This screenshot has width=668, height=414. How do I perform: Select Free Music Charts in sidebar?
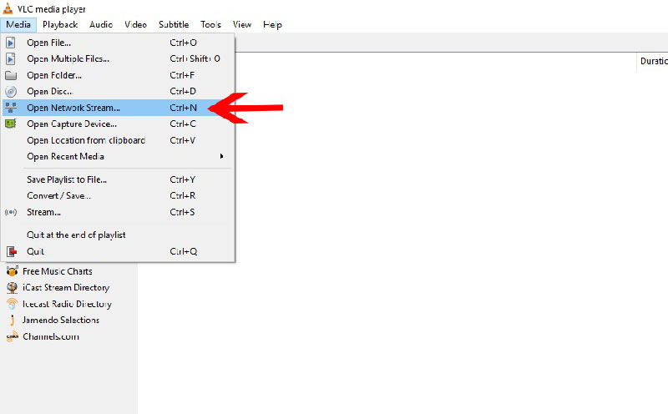(58, 271)
